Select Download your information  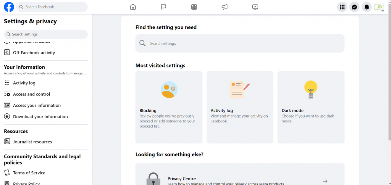(40, 117)
